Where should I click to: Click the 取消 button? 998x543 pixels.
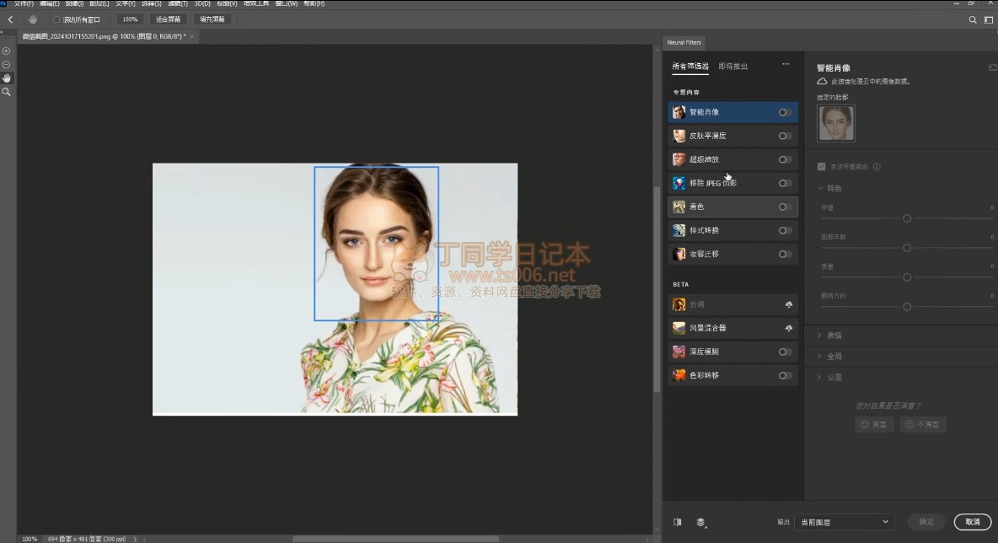point(972,522)
